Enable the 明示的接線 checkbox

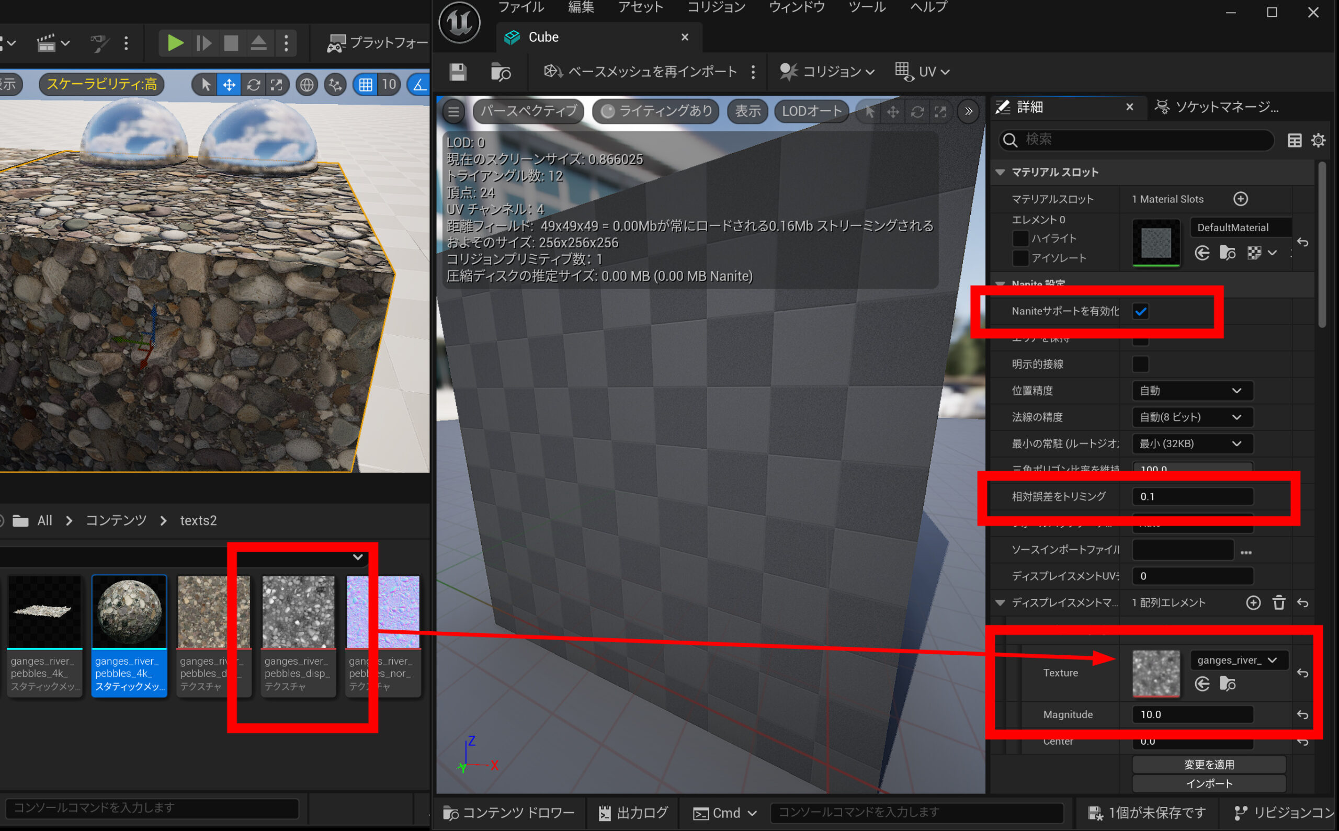click(1141, 364)
